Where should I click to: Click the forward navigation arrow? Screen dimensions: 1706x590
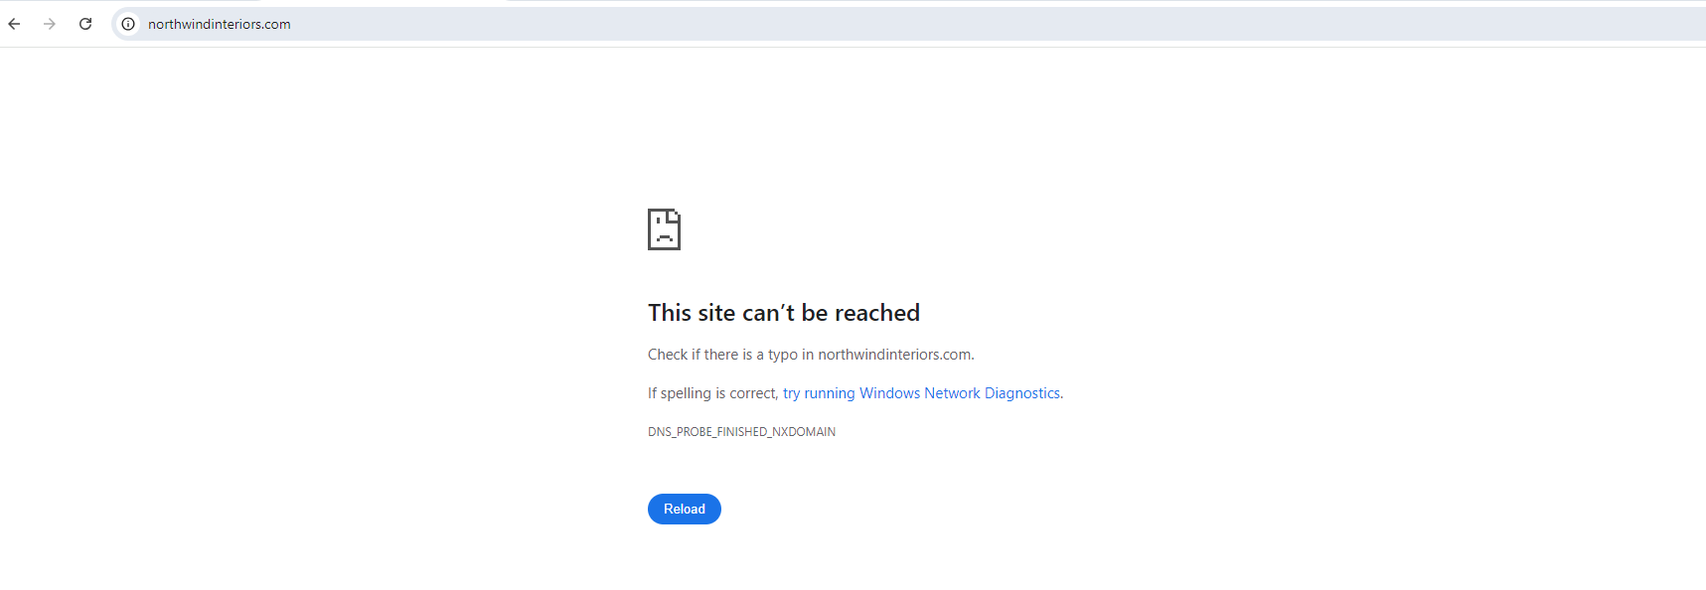[x=50, y=24]
